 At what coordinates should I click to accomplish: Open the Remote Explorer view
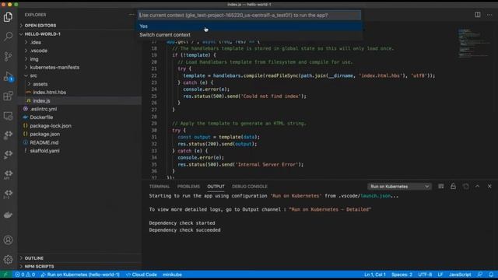9,116
